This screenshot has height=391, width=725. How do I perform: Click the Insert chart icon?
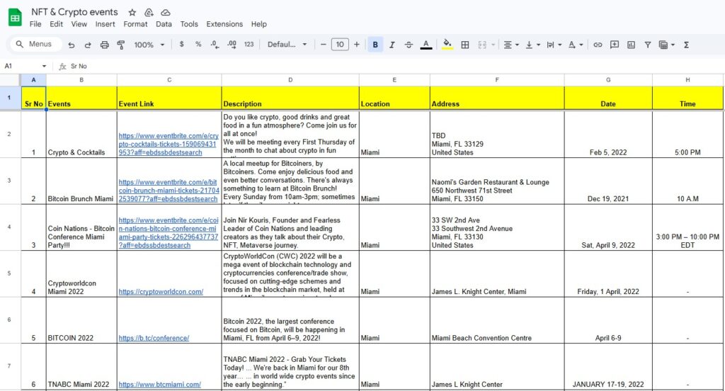coord(631,45)
